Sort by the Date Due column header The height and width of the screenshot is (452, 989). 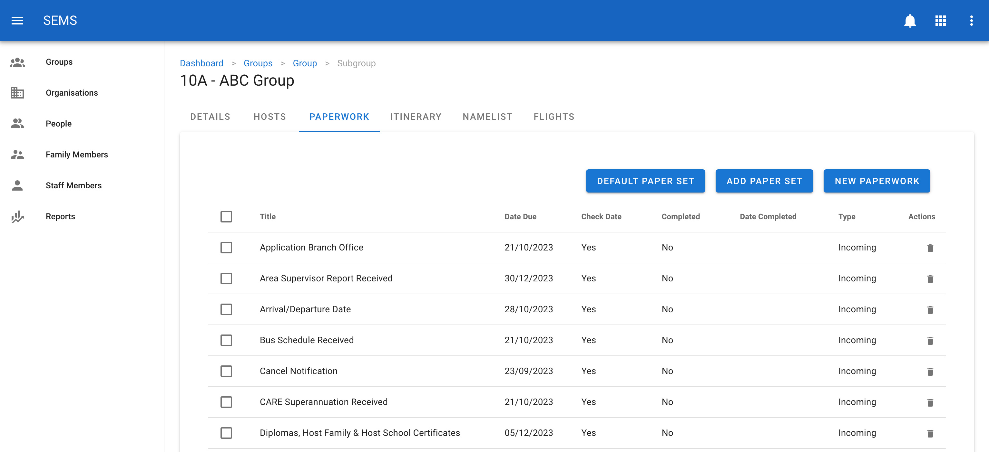(x=520, y=217)
